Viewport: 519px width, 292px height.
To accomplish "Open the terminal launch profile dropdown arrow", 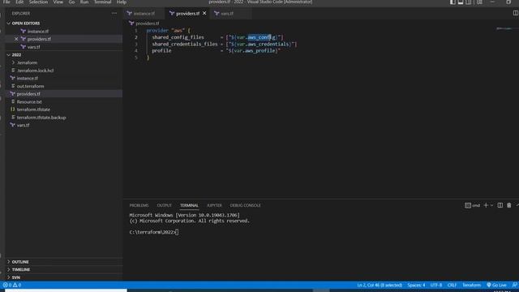I will (x=491, y=205).
